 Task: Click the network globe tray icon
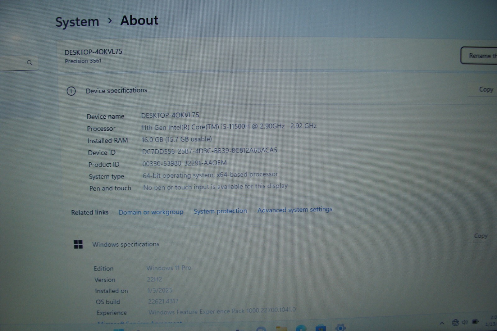tap(455, 323)
